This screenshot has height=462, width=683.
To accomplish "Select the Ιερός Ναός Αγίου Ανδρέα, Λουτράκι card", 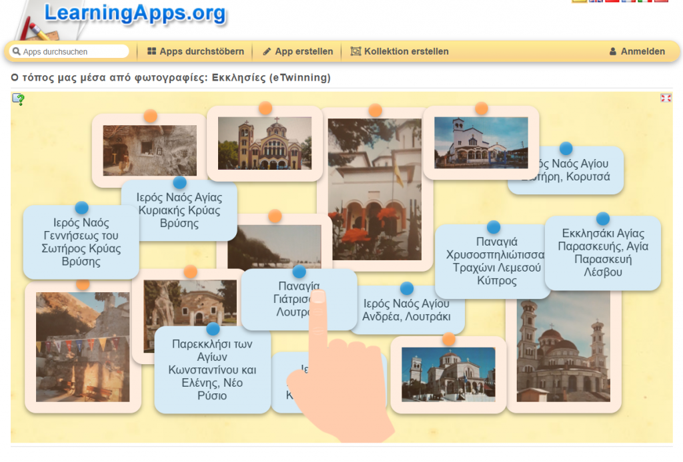I will coord(406,311).
